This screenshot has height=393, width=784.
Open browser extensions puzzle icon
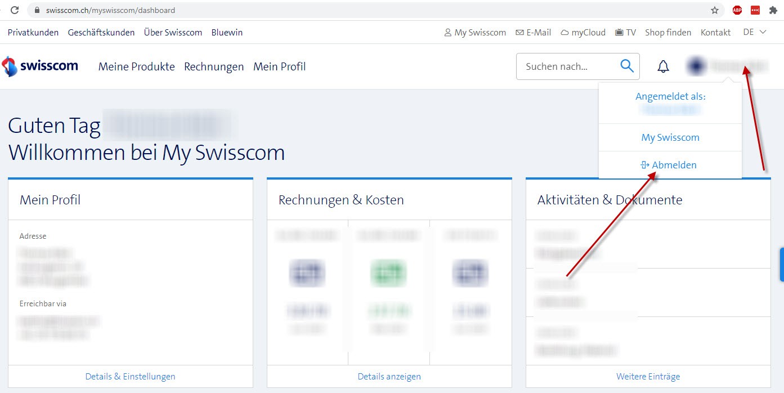[773, 10]
